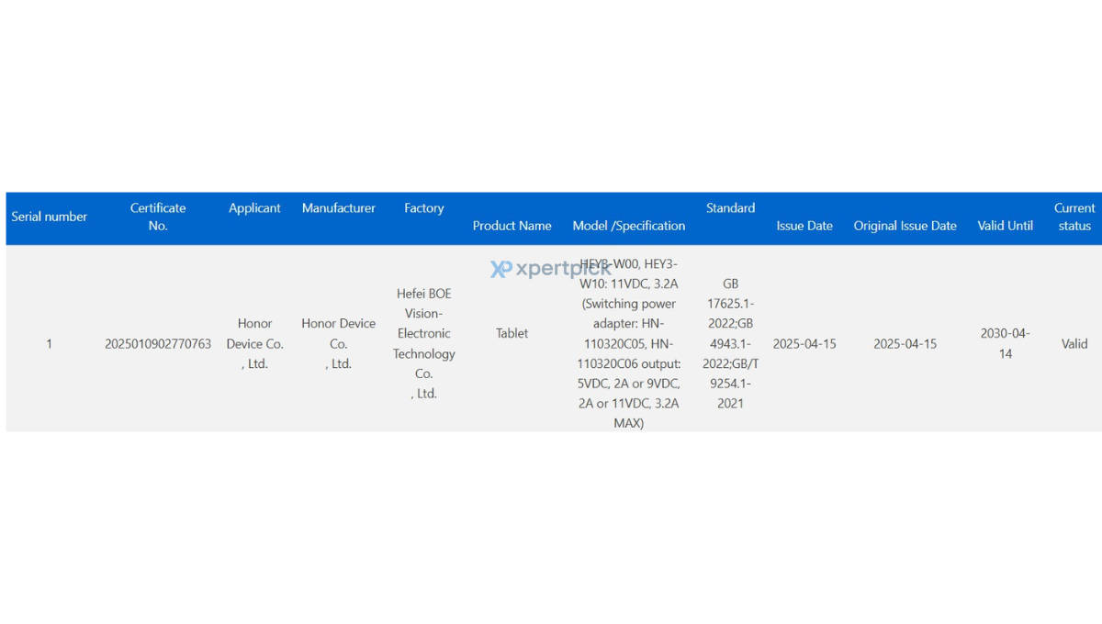The height and width of the screenshot is (624, 1102).
Task: Select the Honor Device Co. applicant cell
Action: click(x=254, y=344)
